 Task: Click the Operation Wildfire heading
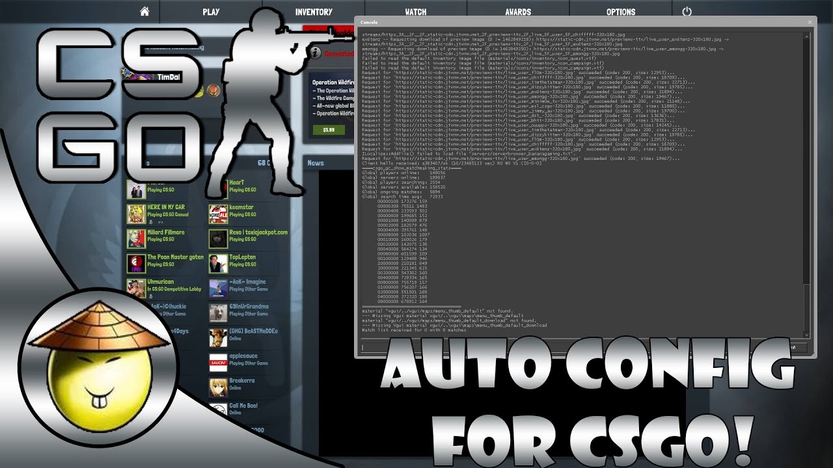[333, 83]
